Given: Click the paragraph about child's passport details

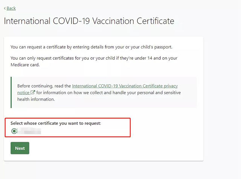Looking at the screenshot, I should 92,47.
